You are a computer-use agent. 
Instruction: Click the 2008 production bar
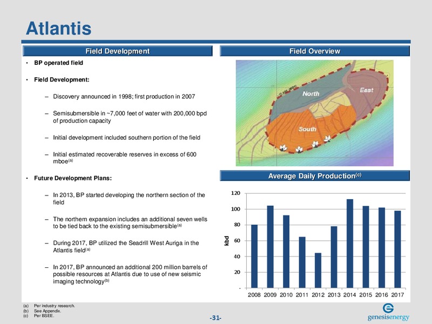click(254, 256)
